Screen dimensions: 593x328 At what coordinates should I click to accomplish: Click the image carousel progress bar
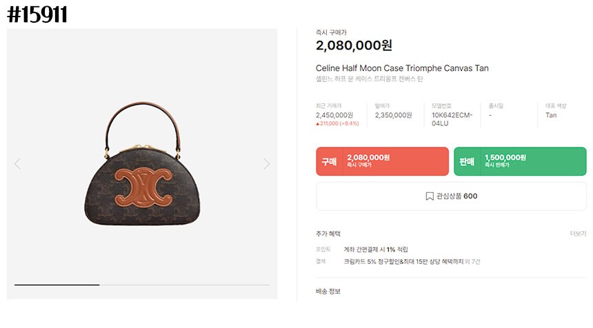[141, 285]
